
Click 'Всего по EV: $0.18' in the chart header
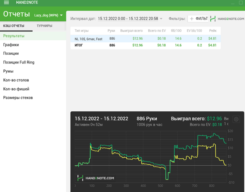pyautogui.click(x=206, y=125)
